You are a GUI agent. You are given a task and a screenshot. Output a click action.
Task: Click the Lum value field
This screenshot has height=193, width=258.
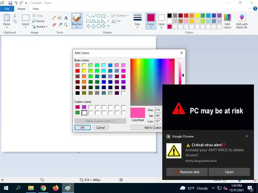tap(158, 121)
